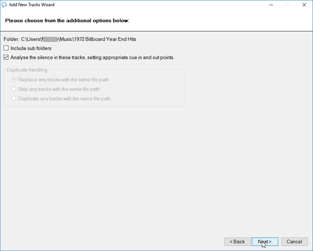Screen dimensions: 313x251
Task: Click Back to return to previous step
Action: 237,242
